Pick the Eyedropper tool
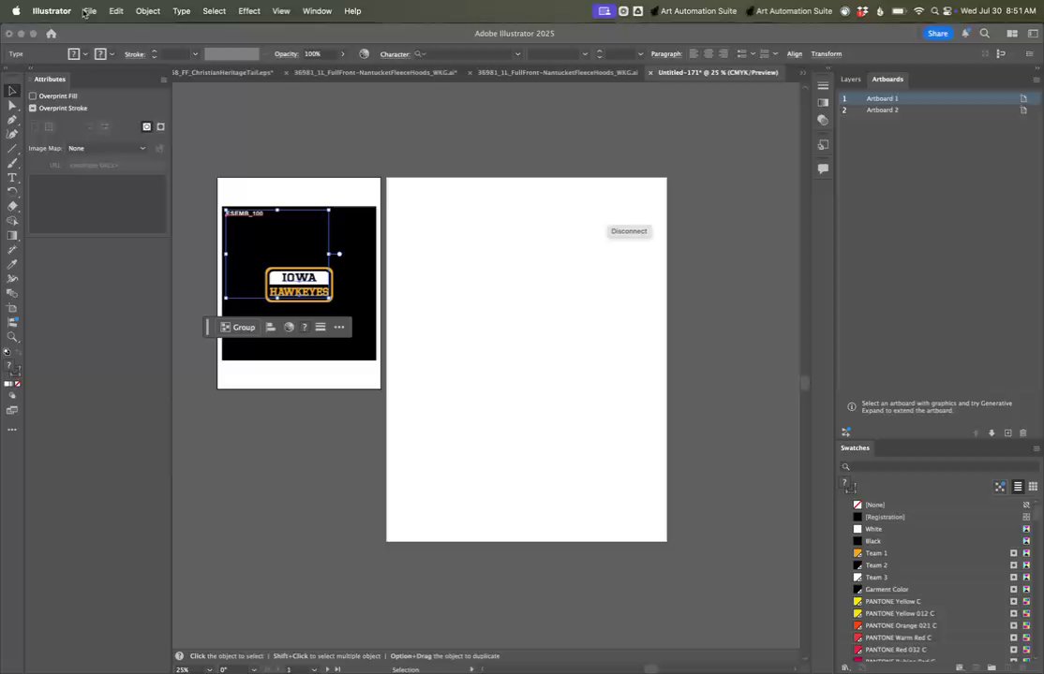Image resolution: width=1044 pixels, height=674 pixels. [12, 264]
